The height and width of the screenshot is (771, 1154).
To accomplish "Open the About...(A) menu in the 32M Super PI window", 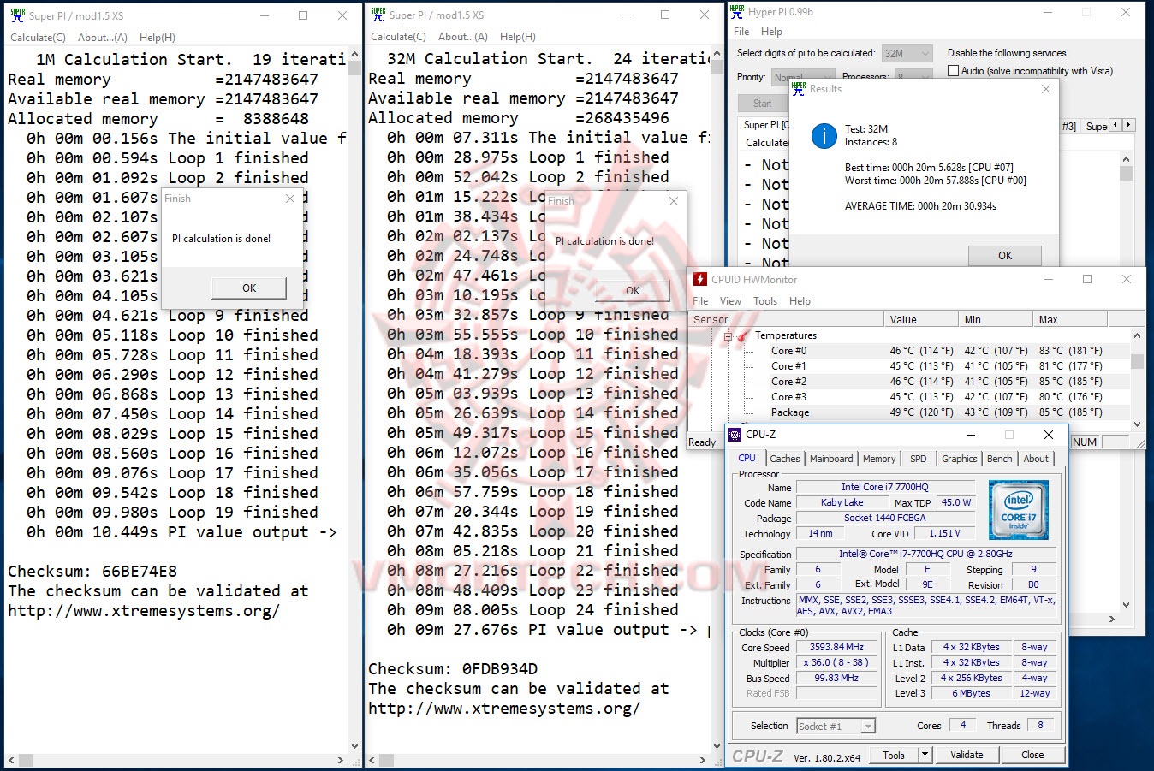I will pos(463,37).
